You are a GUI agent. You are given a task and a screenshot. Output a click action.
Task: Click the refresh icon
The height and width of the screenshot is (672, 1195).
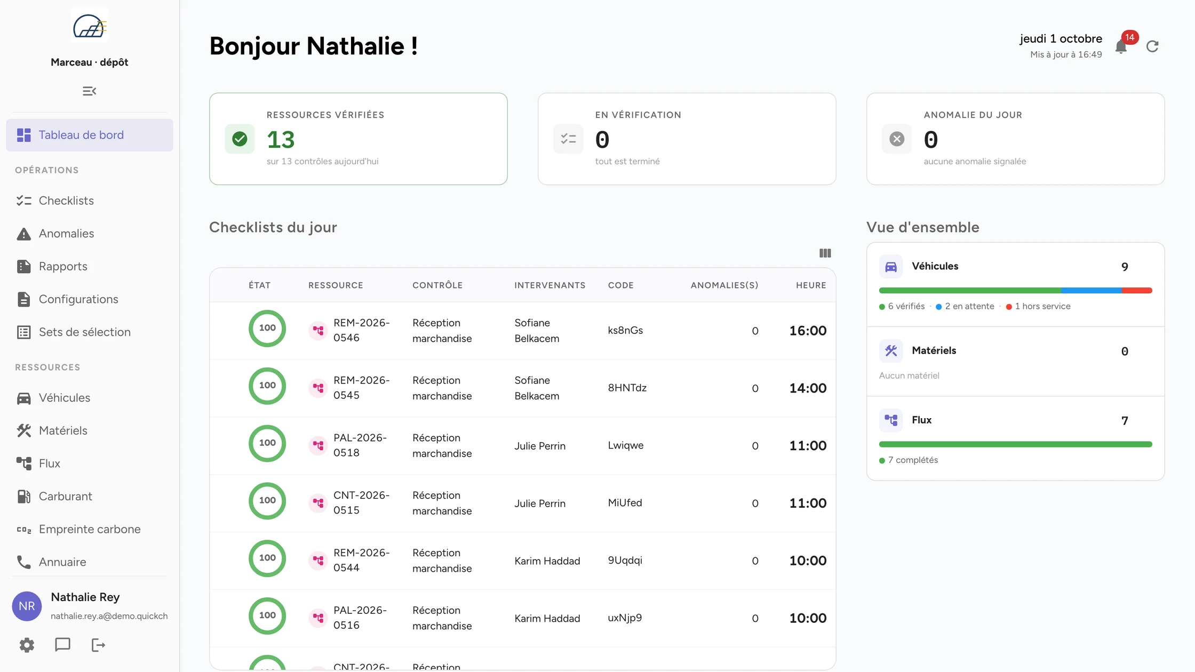click(1152, 46)
